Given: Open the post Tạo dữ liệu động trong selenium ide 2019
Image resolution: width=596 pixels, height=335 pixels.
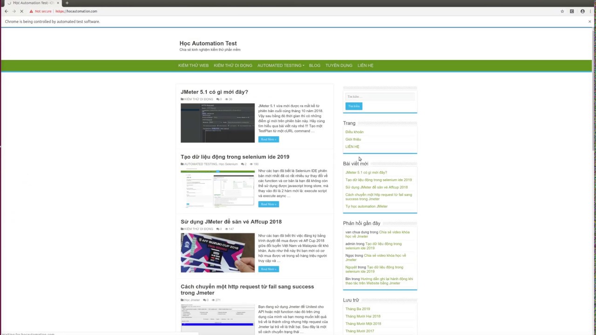Looking at the screenshot, I should coord(235,157).
